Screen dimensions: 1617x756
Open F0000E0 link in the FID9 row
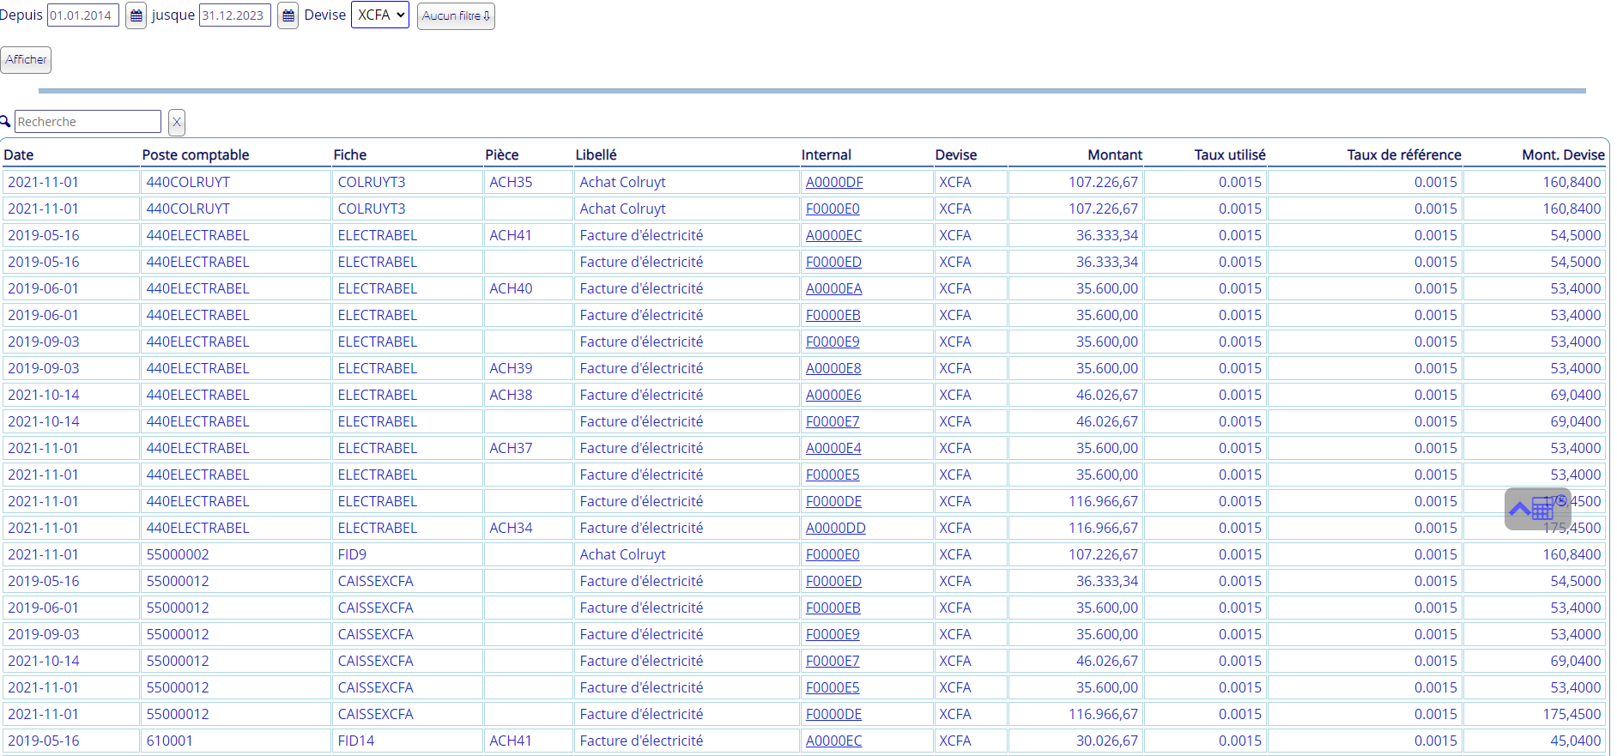click(833, 554)
